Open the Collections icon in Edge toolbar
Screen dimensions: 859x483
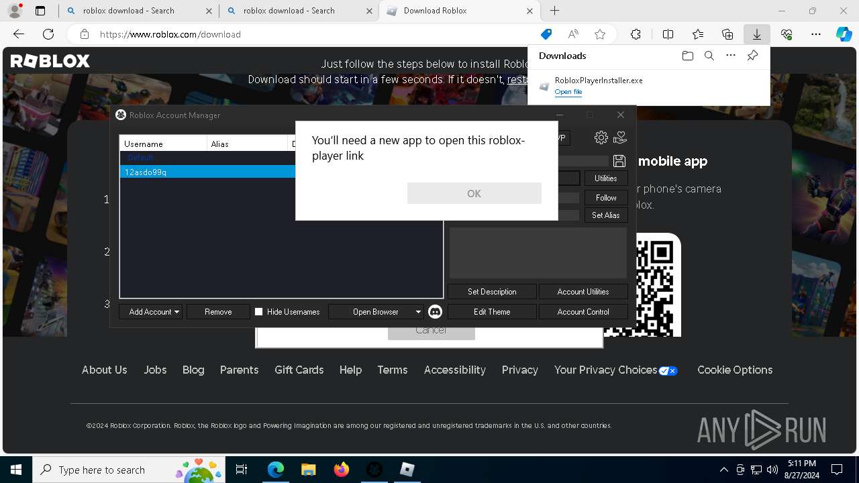pyautogui.click(x=727, y=34)
